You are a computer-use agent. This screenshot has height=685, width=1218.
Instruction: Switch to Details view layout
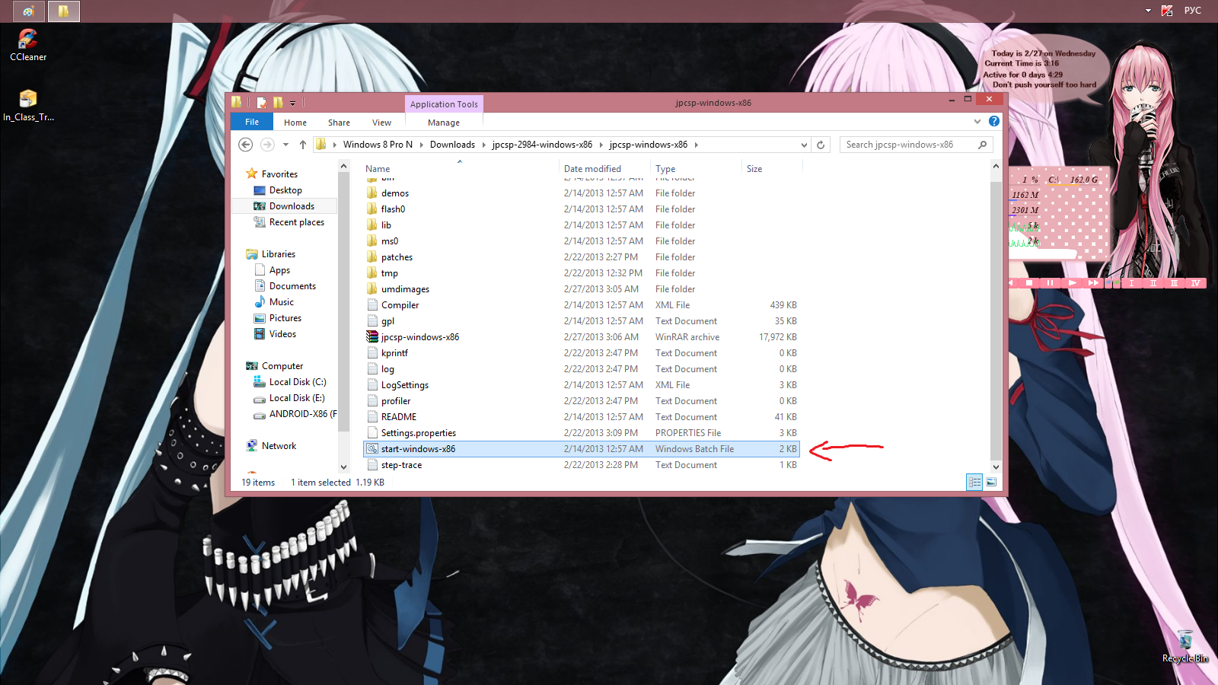974,482
